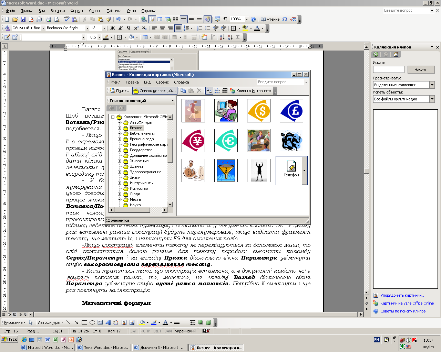
Task: Toggle details view in clip organizer
Action: coord(225,91)
